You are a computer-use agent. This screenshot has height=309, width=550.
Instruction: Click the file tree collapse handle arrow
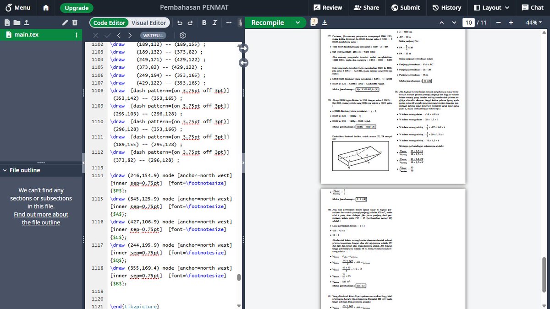coord(83,163)
